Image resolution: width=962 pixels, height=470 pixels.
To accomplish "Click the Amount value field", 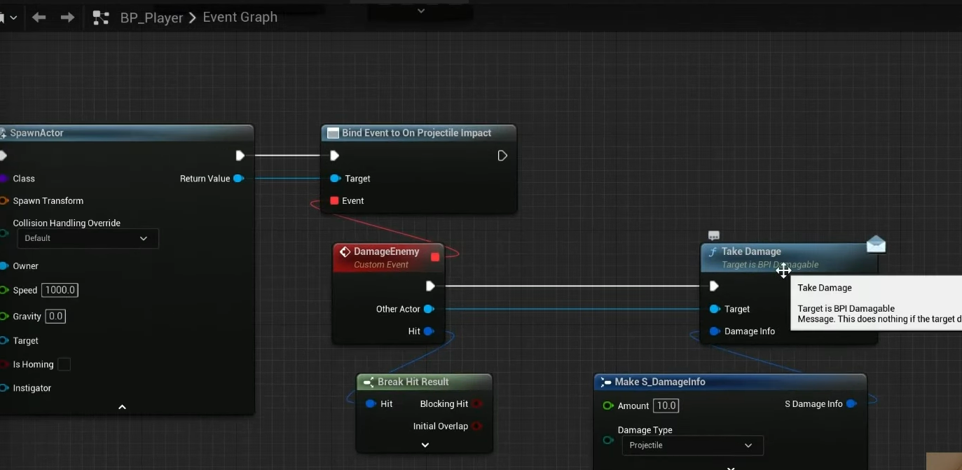I will click(x=665, y=406).
